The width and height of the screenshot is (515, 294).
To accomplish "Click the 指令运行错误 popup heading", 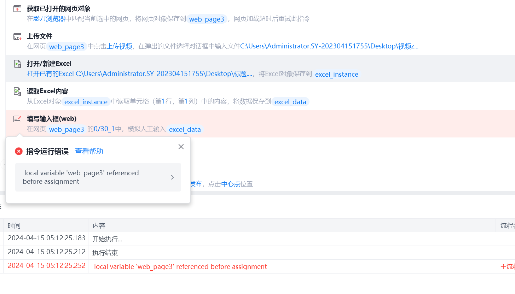I will click(x=47, y=151).
